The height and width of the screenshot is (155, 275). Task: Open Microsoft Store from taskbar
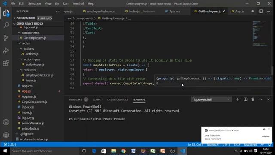tap(104, 151)
